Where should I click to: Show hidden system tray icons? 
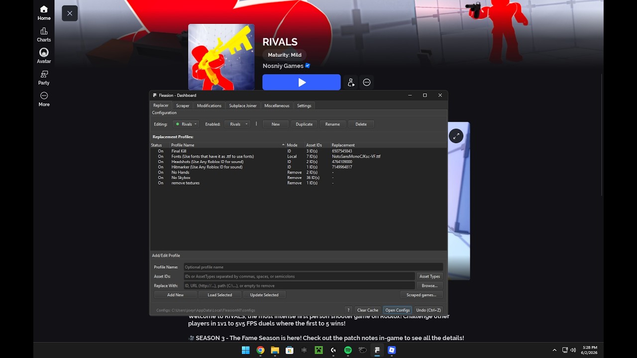554,350
